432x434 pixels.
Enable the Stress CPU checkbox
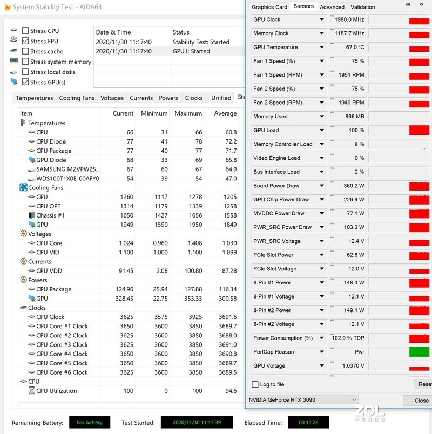(25, 30)
